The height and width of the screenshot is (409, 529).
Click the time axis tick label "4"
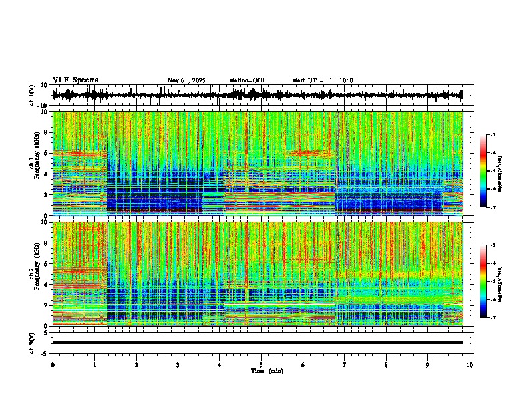[220, 365]
